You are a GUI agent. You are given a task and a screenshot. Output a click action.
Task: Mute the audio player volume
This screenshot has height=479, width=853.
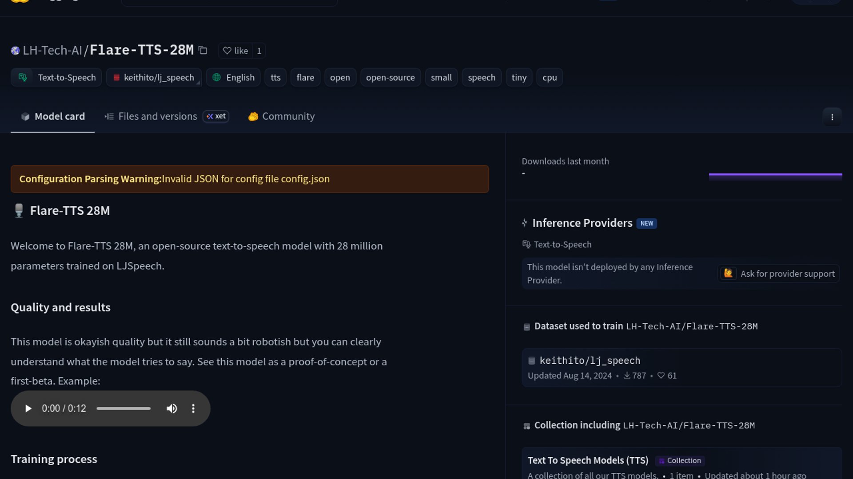point(171,408)
